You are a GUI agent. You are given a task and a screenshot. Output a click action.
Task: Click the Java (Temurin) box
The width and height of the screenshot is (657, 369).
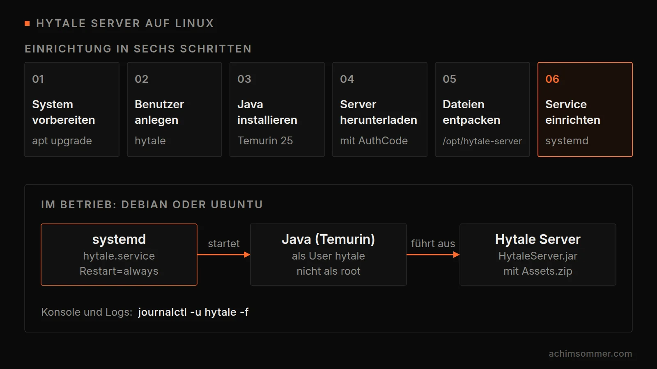coord(328,255)
